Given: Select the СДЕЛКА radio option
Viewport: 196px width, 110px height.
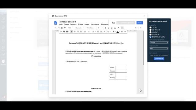Looking at the screenshot, I should (x=150, y=28).
